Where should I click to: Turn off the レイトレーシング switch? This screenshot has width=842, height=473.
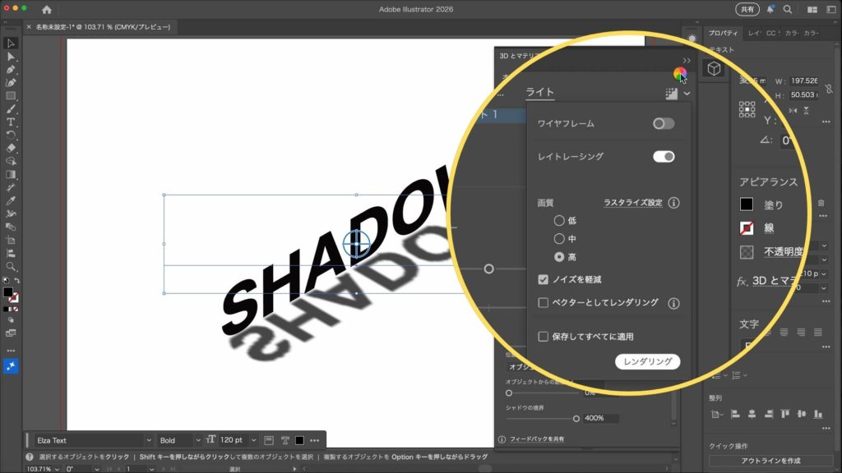point(663,156)
